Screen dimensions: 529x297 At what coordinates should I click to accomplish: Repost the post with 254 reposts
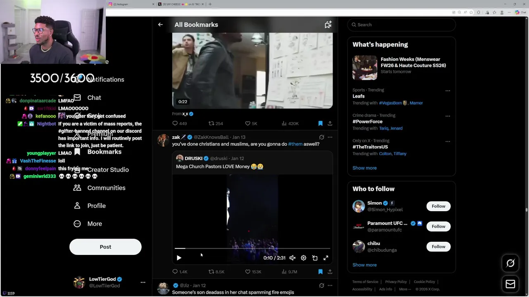click(x=216, y=123)
